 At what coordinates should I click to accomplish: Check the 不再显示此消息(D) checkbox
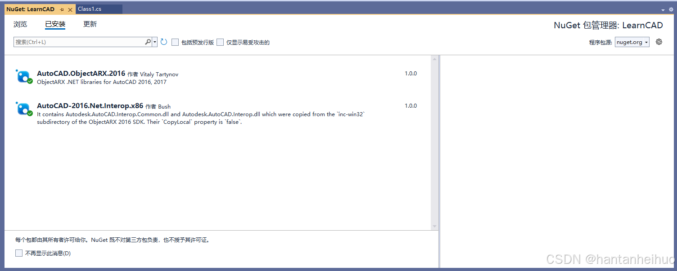click(x=19, y=253)
